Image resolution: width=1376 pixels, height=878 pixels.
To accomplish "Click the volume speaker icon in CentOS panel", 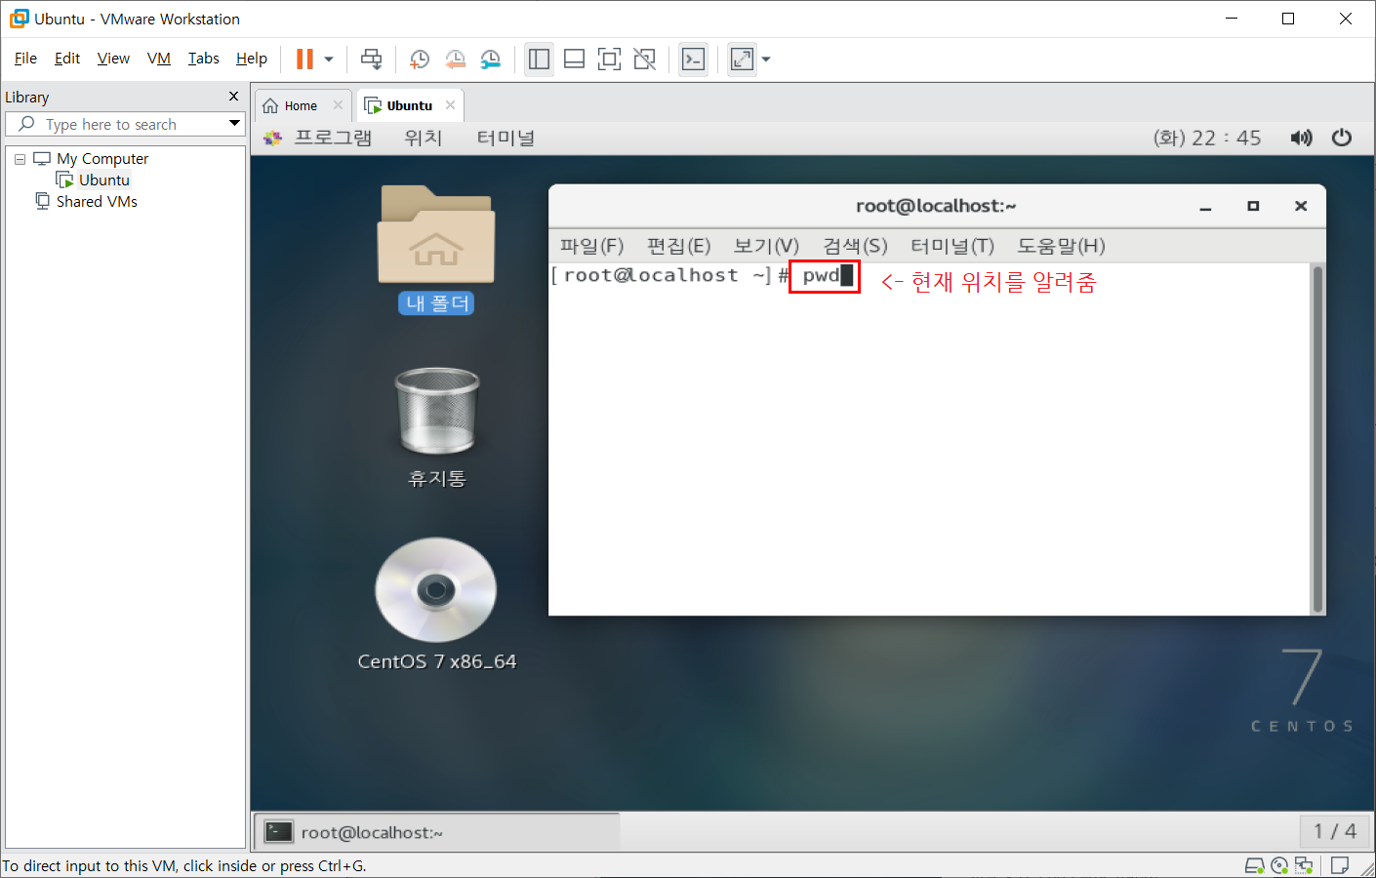I will click(x=1301, y=138).
